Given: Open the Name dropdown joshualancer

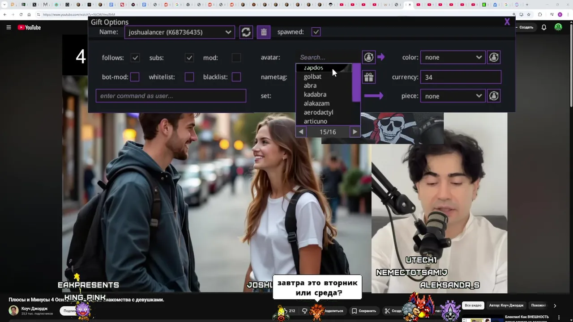Looking at the screenshot, I should pyautogui.click(x=180, y=32).
